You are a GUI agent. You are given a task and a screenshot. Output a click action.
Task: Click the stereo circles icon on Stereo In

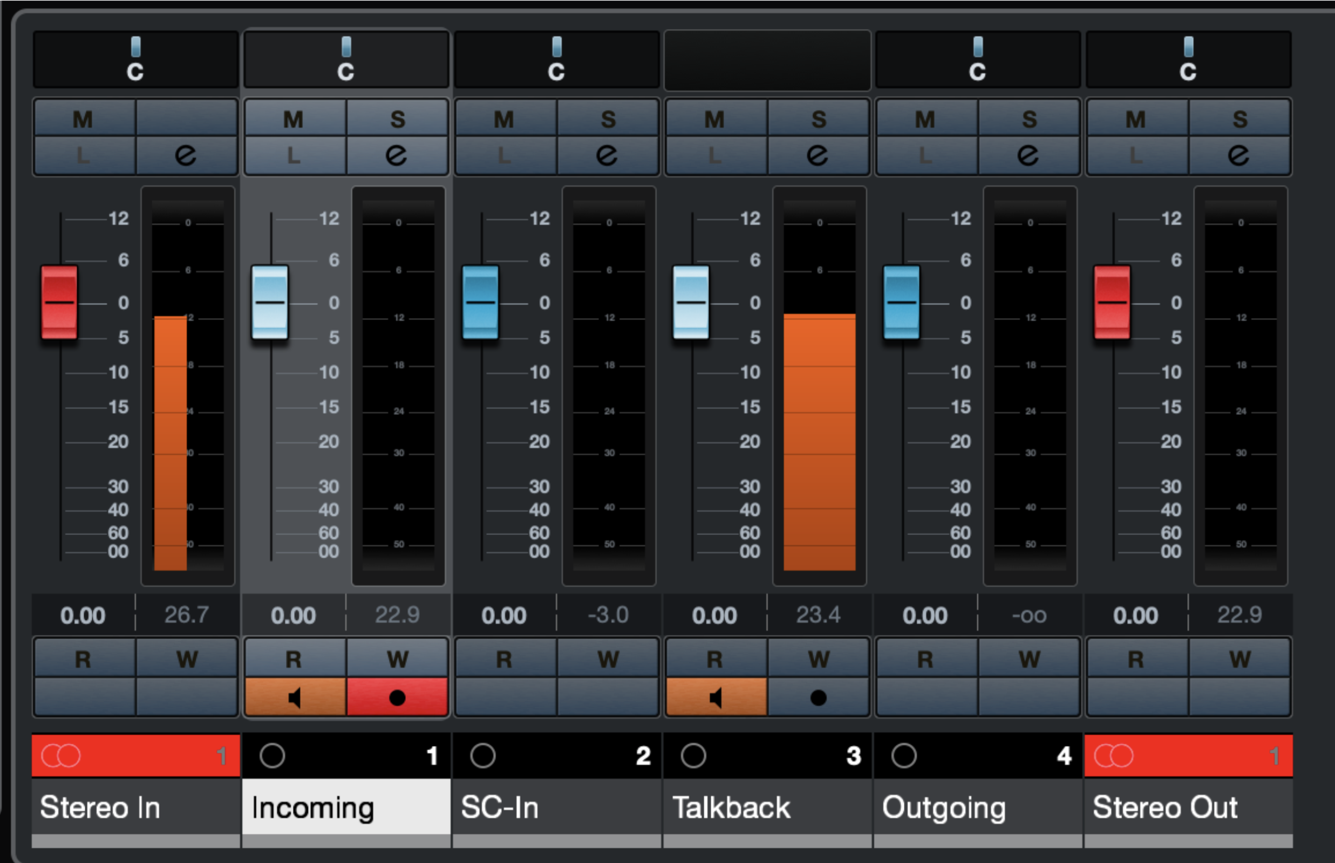(61, 756)
